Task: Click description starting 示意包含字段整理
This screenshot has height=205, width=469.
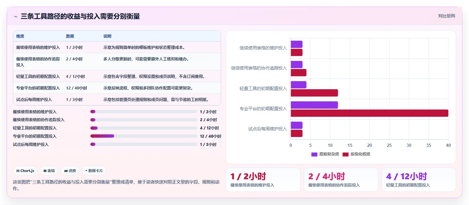Action: pos(154,76)
